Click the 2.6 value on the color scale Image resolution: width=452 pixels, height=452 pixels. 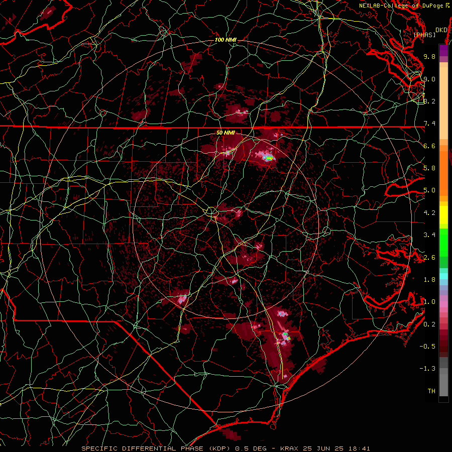429,258
